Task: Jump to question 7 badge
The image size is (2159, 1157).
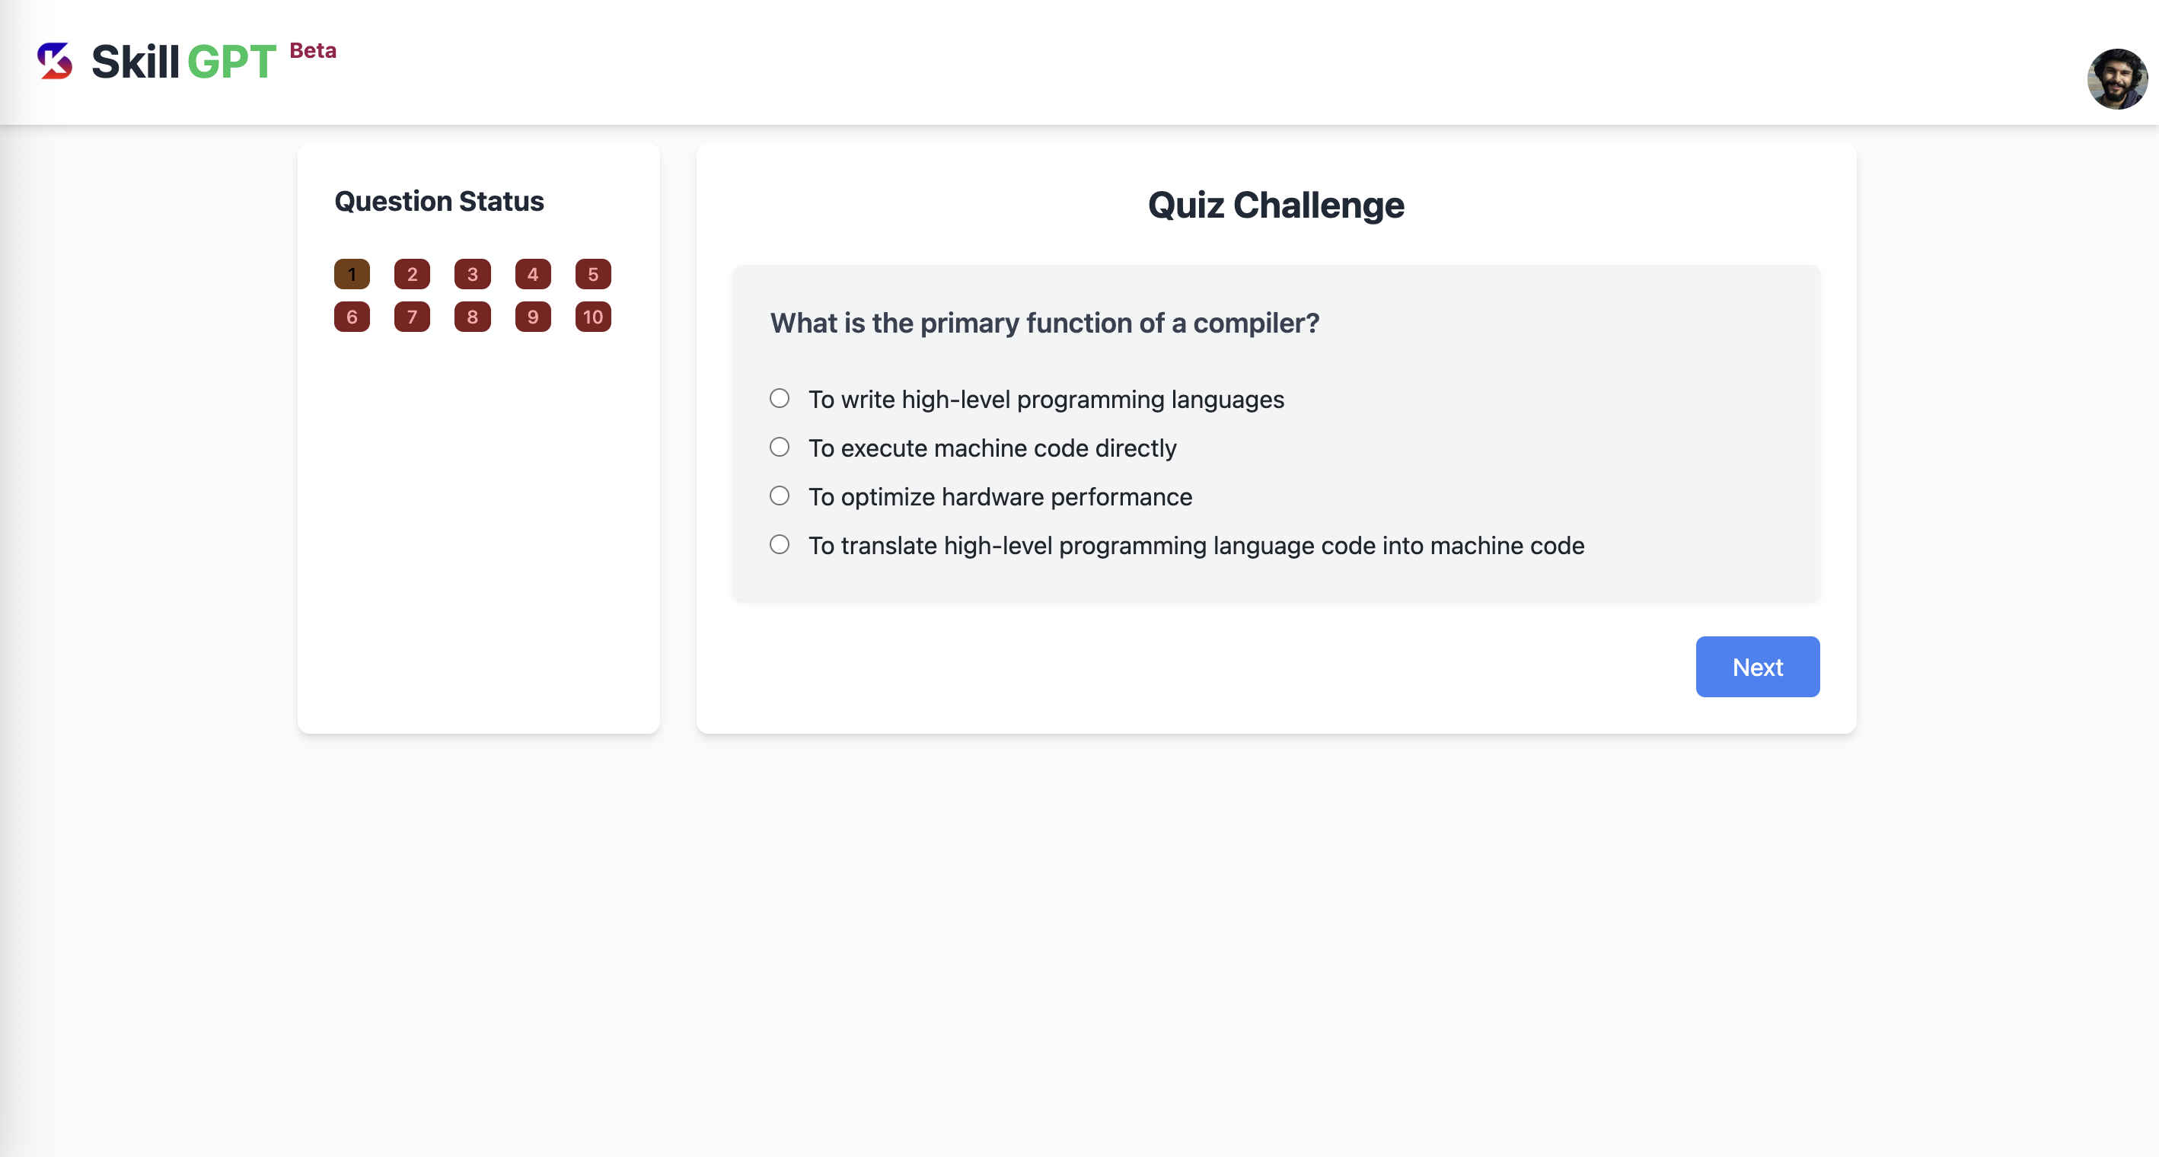Action: (x=413, y=317)
